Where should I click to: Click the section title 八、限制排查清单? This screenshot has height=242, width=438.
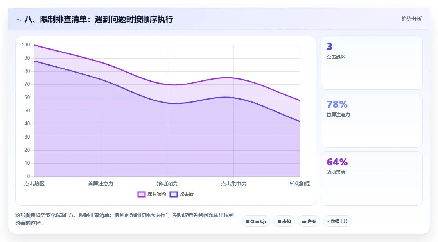click(98, 19)
